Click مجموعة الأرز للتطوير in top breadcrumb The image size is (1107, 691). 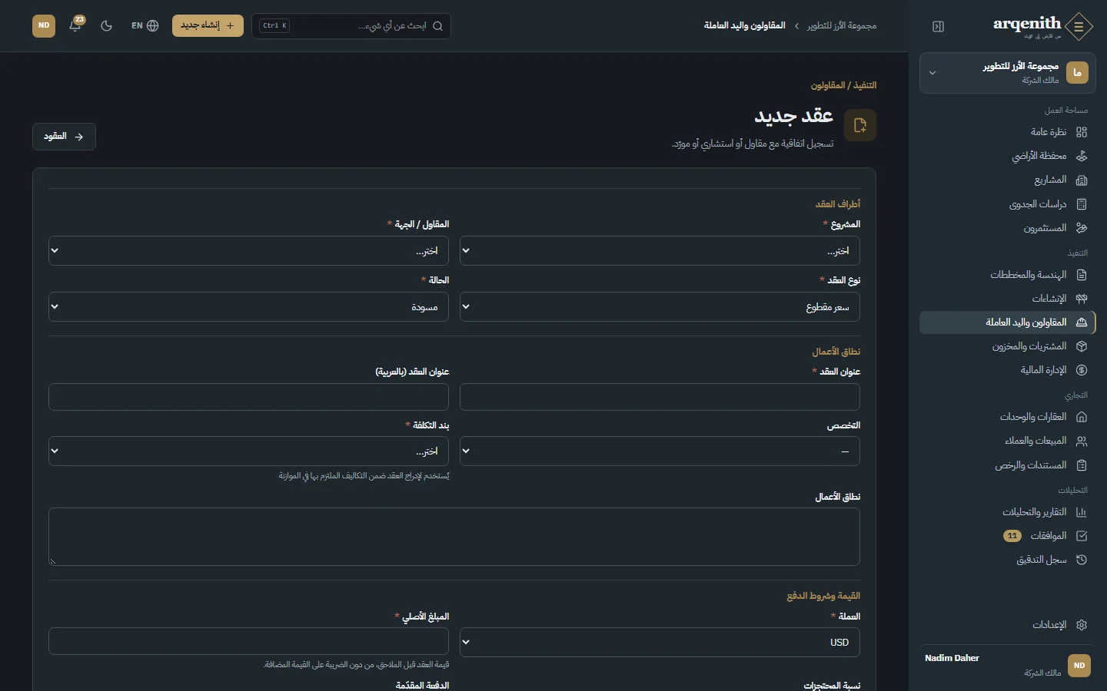[842, 25]
